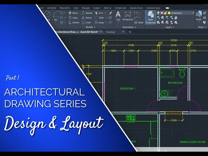The image size is (208, 156).
Task: Insert a Table from Annotation panel
Action: (x=139, y=23)
